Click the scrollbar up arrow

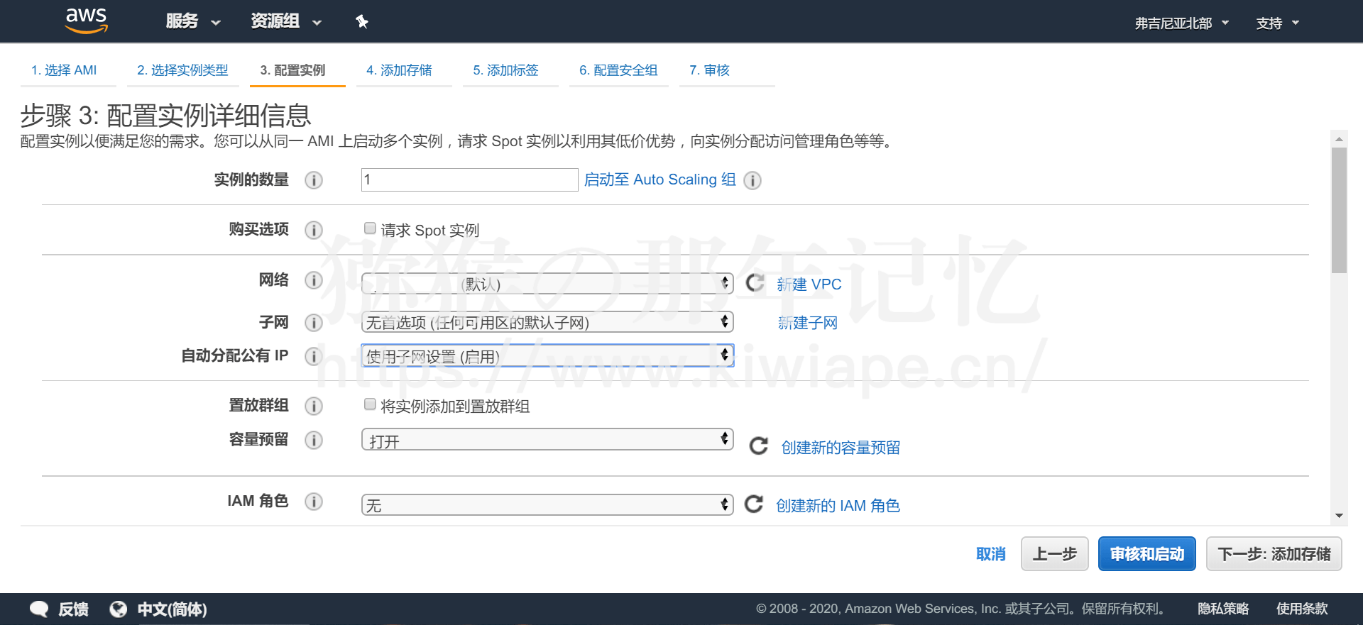coord(1339,139)
